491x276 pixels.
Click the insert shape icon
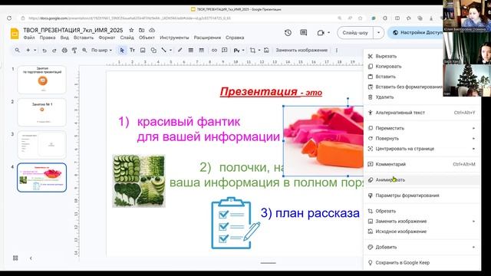pyautogui.click(x=153, y=50)
